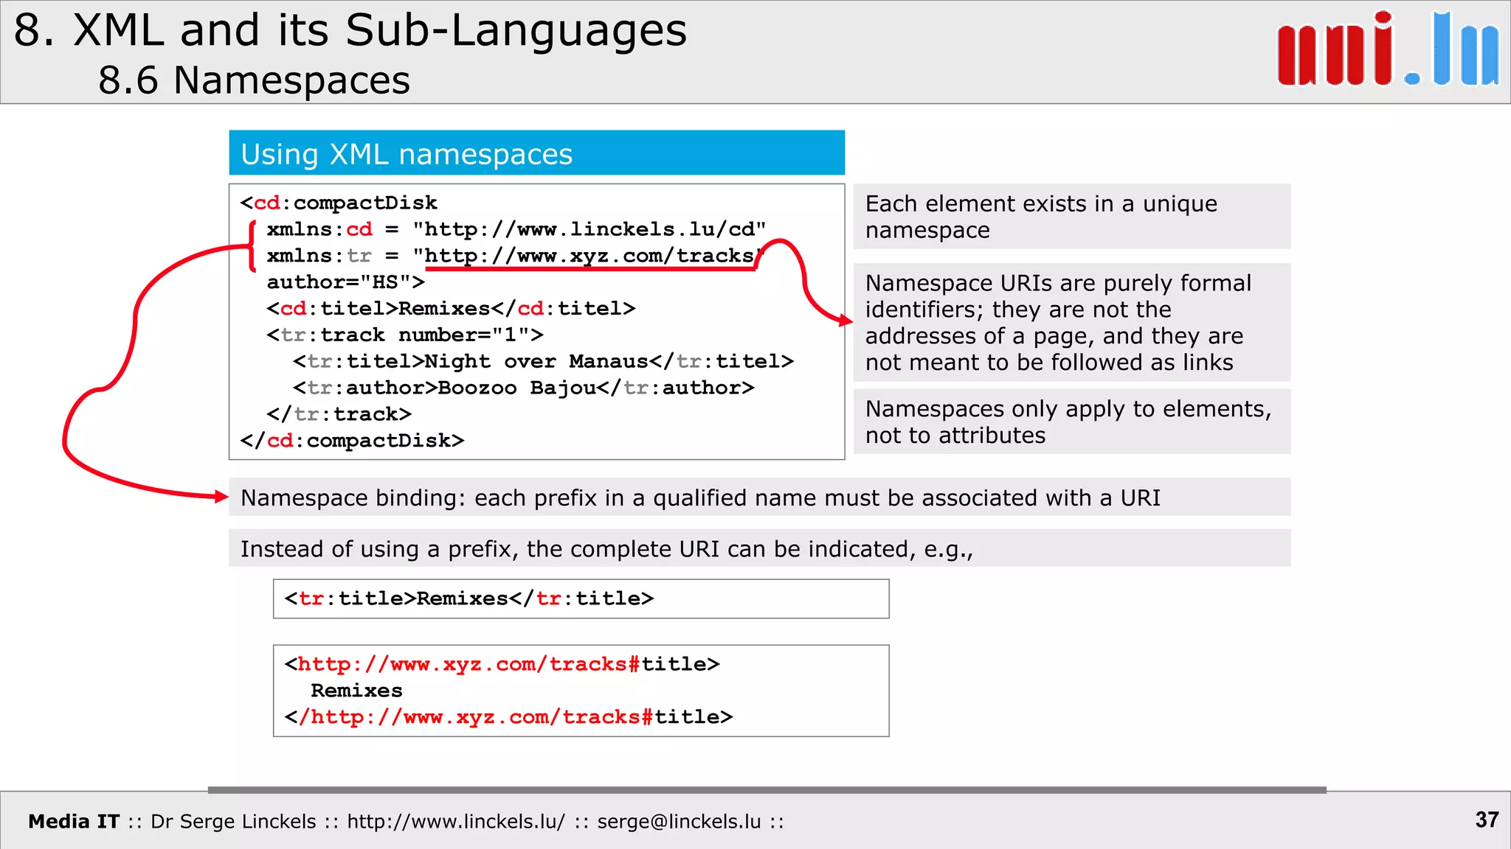Viewport: 1511px width, 849px height.
Task: Click 'Each element exists in a unique namespace' note
Action: coord(1071,217)
